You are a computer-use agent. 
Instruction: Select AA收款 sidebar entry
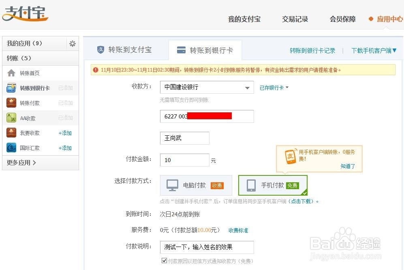28,118
